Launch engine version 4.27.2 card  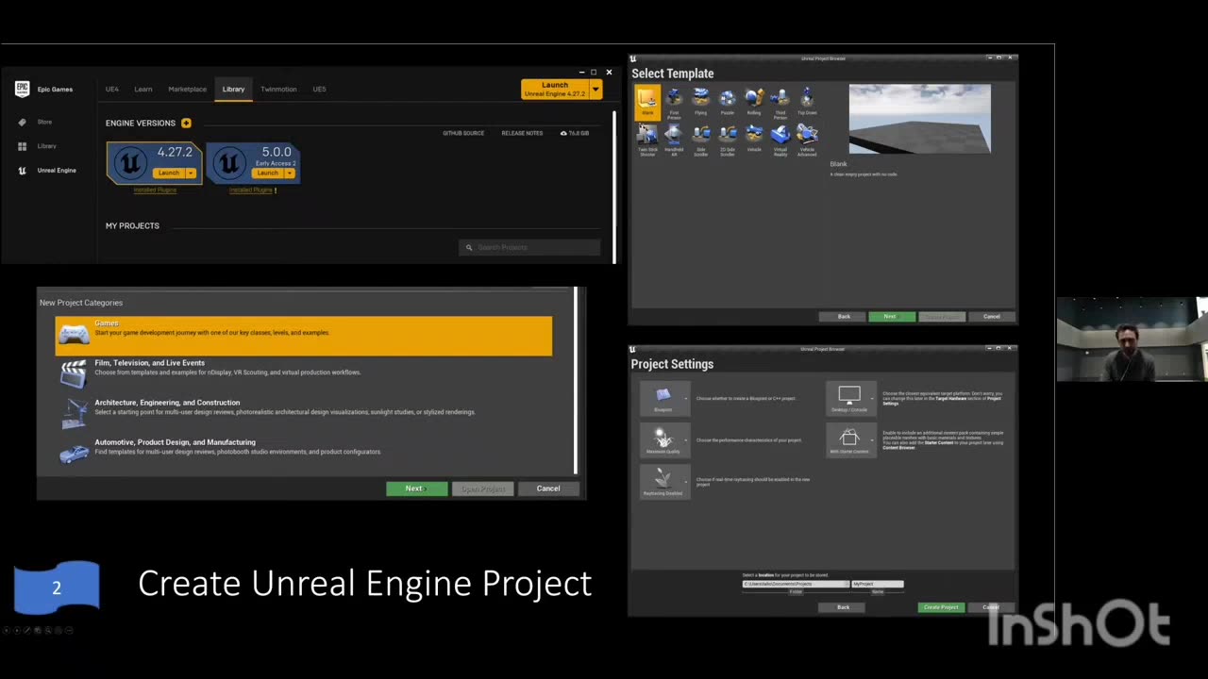click(169, 173)
